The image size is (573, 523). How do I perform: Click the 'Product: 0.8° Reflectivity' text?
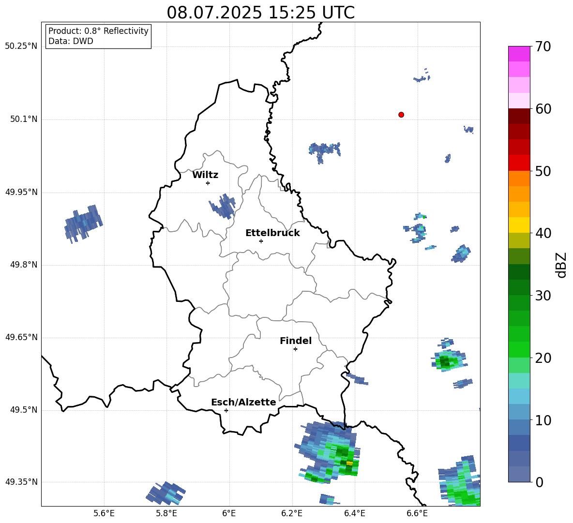click(x=98, y=30)
